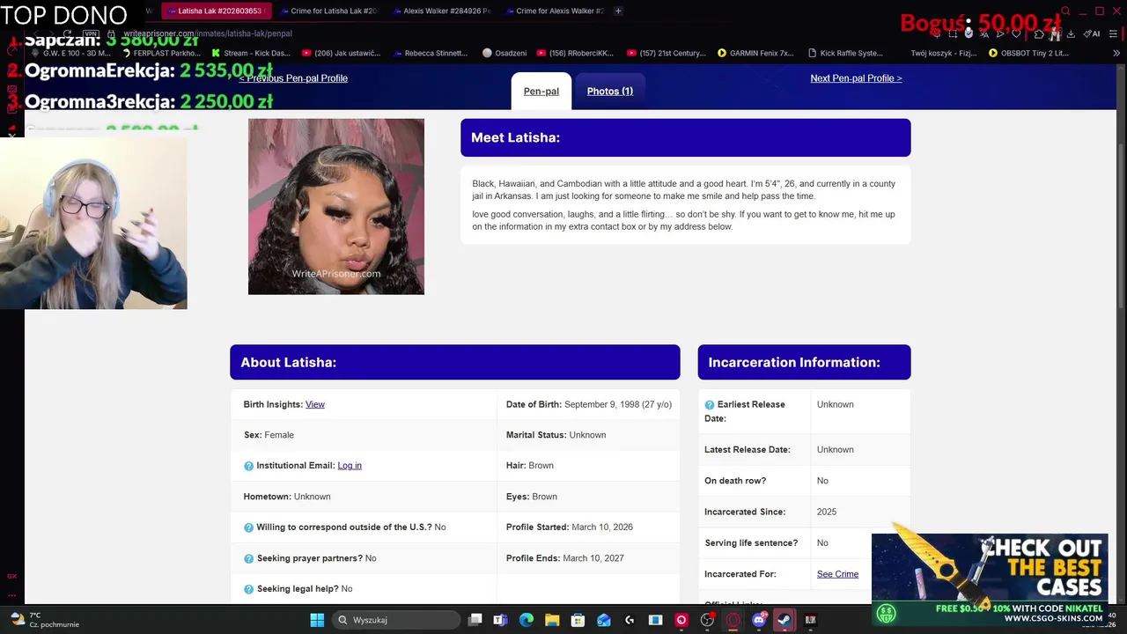Expand the bookmarks bar overflow chevron

[x=1116, y=53]
